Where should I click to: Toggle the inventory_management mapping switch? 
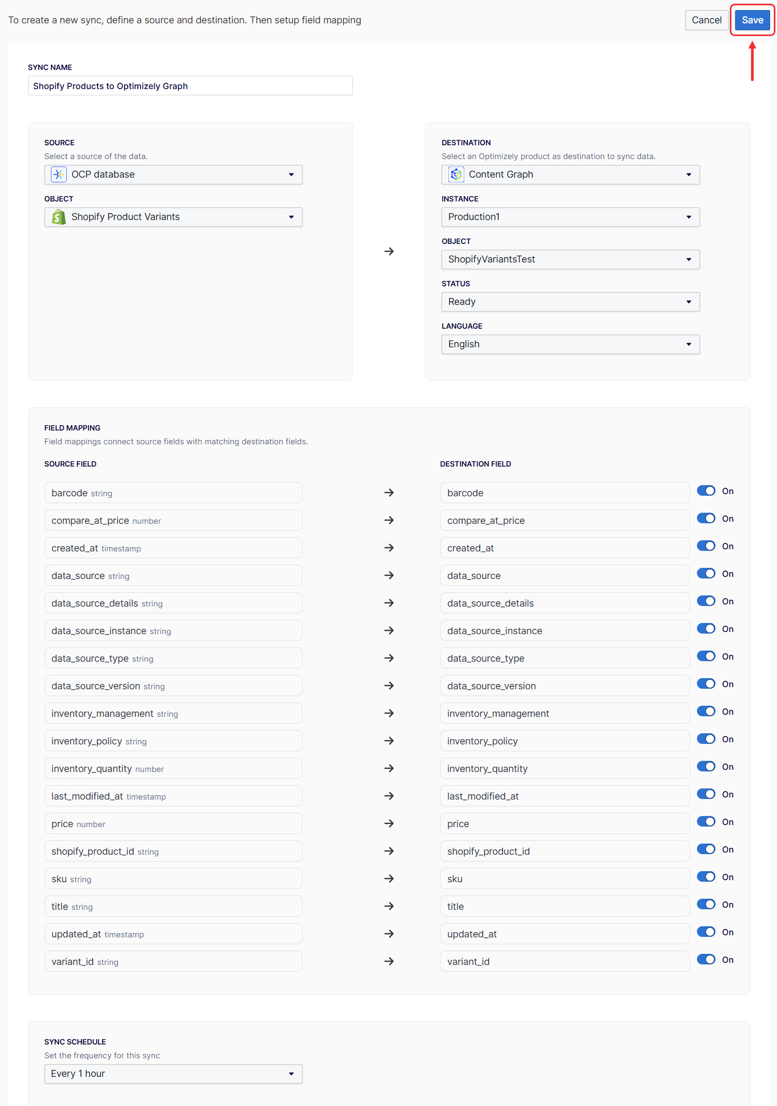pos(706,712)
